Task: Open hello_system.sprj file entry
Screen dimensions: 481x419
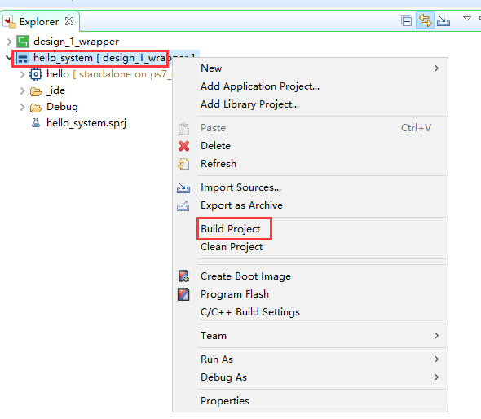Action: click(86, 123)
